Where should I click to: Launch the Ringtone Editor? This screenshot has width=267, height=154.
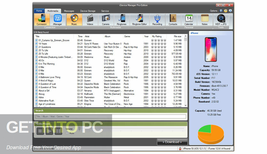point(140,20)
